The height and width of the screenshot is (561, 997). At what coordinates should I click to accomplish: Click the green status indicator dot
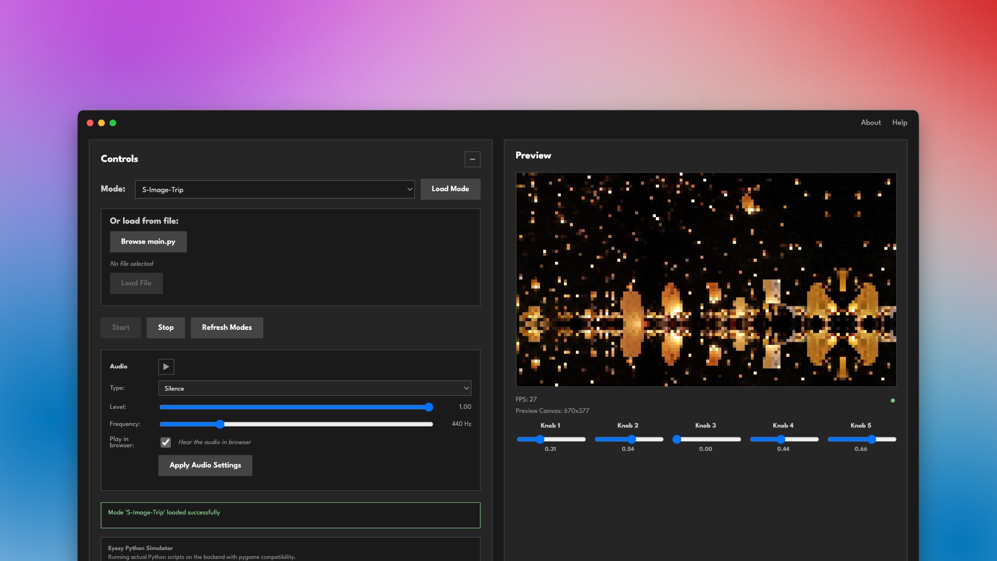[x=893, y=400]
